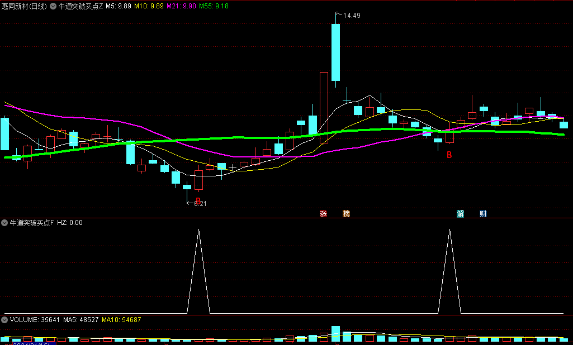
Task: Click the VOLUME: 35641 label
Action: click(x=35, y=320)
